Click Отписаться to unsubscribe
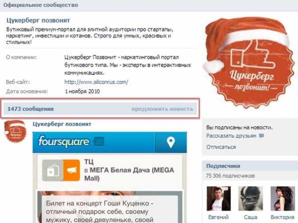The image size is (298, 223). [221, 147]
